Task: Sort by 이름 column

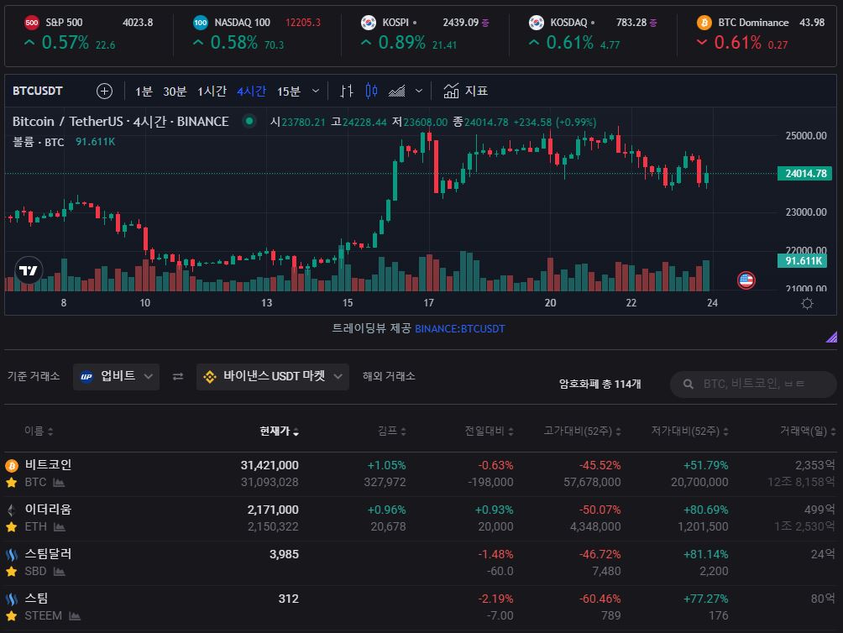Action: point(39,431)
